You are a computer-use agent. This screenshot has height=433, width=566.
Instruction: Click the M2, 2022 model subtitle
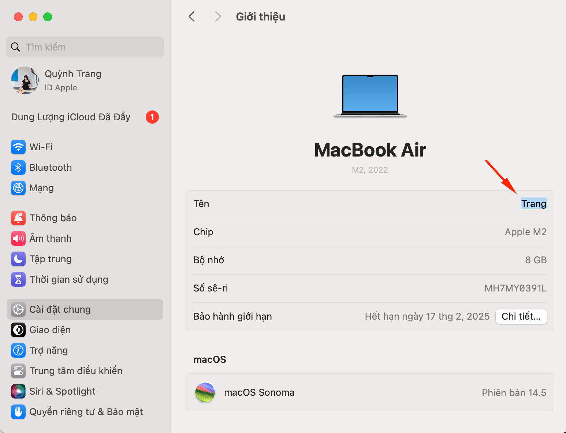(370, 170)
